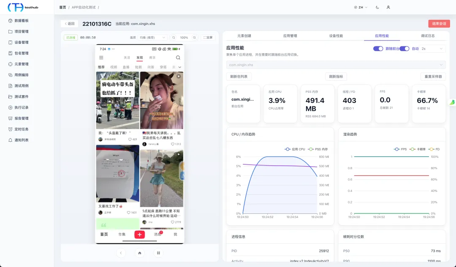
Task: Click the 结束会话 button
Action: [x=439, y=24]
